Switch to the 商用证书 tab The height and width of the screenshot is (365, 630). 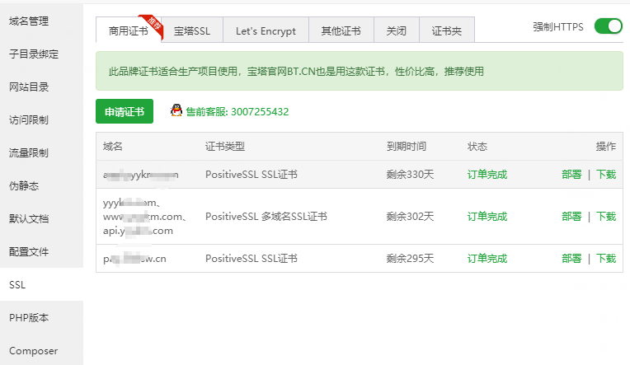(x=129, y=30)
